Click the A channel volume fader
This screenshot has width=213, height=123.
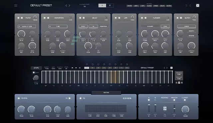coord(149,108)
